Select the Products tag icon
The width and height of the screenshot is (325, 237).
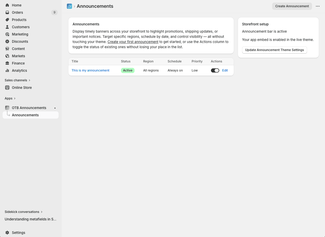pyautogui.click(x=7, y=20)
